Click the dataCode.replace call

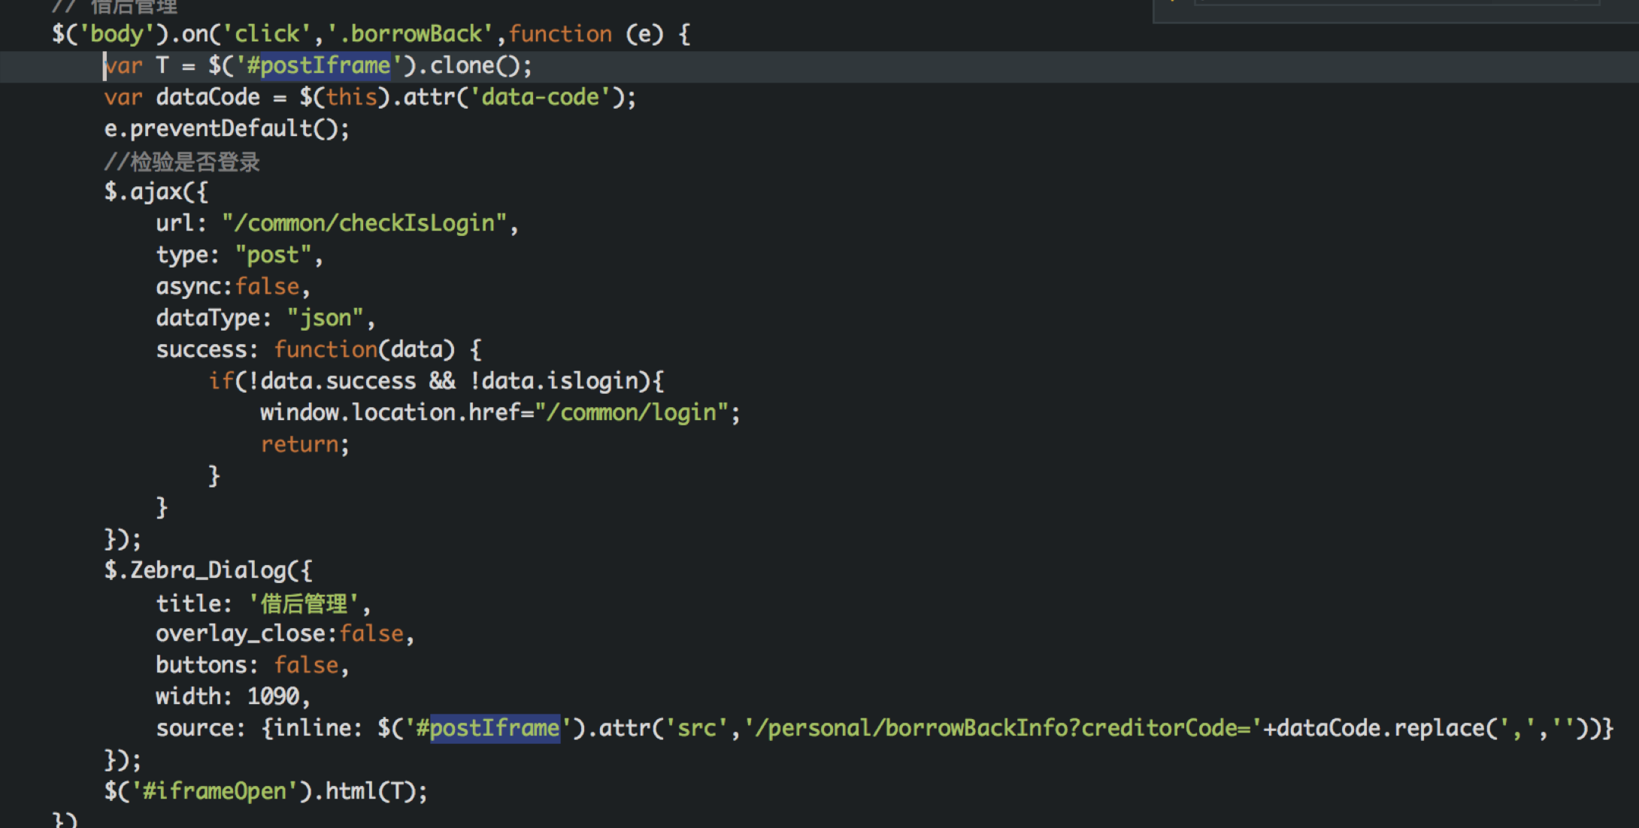point(1379,728)
